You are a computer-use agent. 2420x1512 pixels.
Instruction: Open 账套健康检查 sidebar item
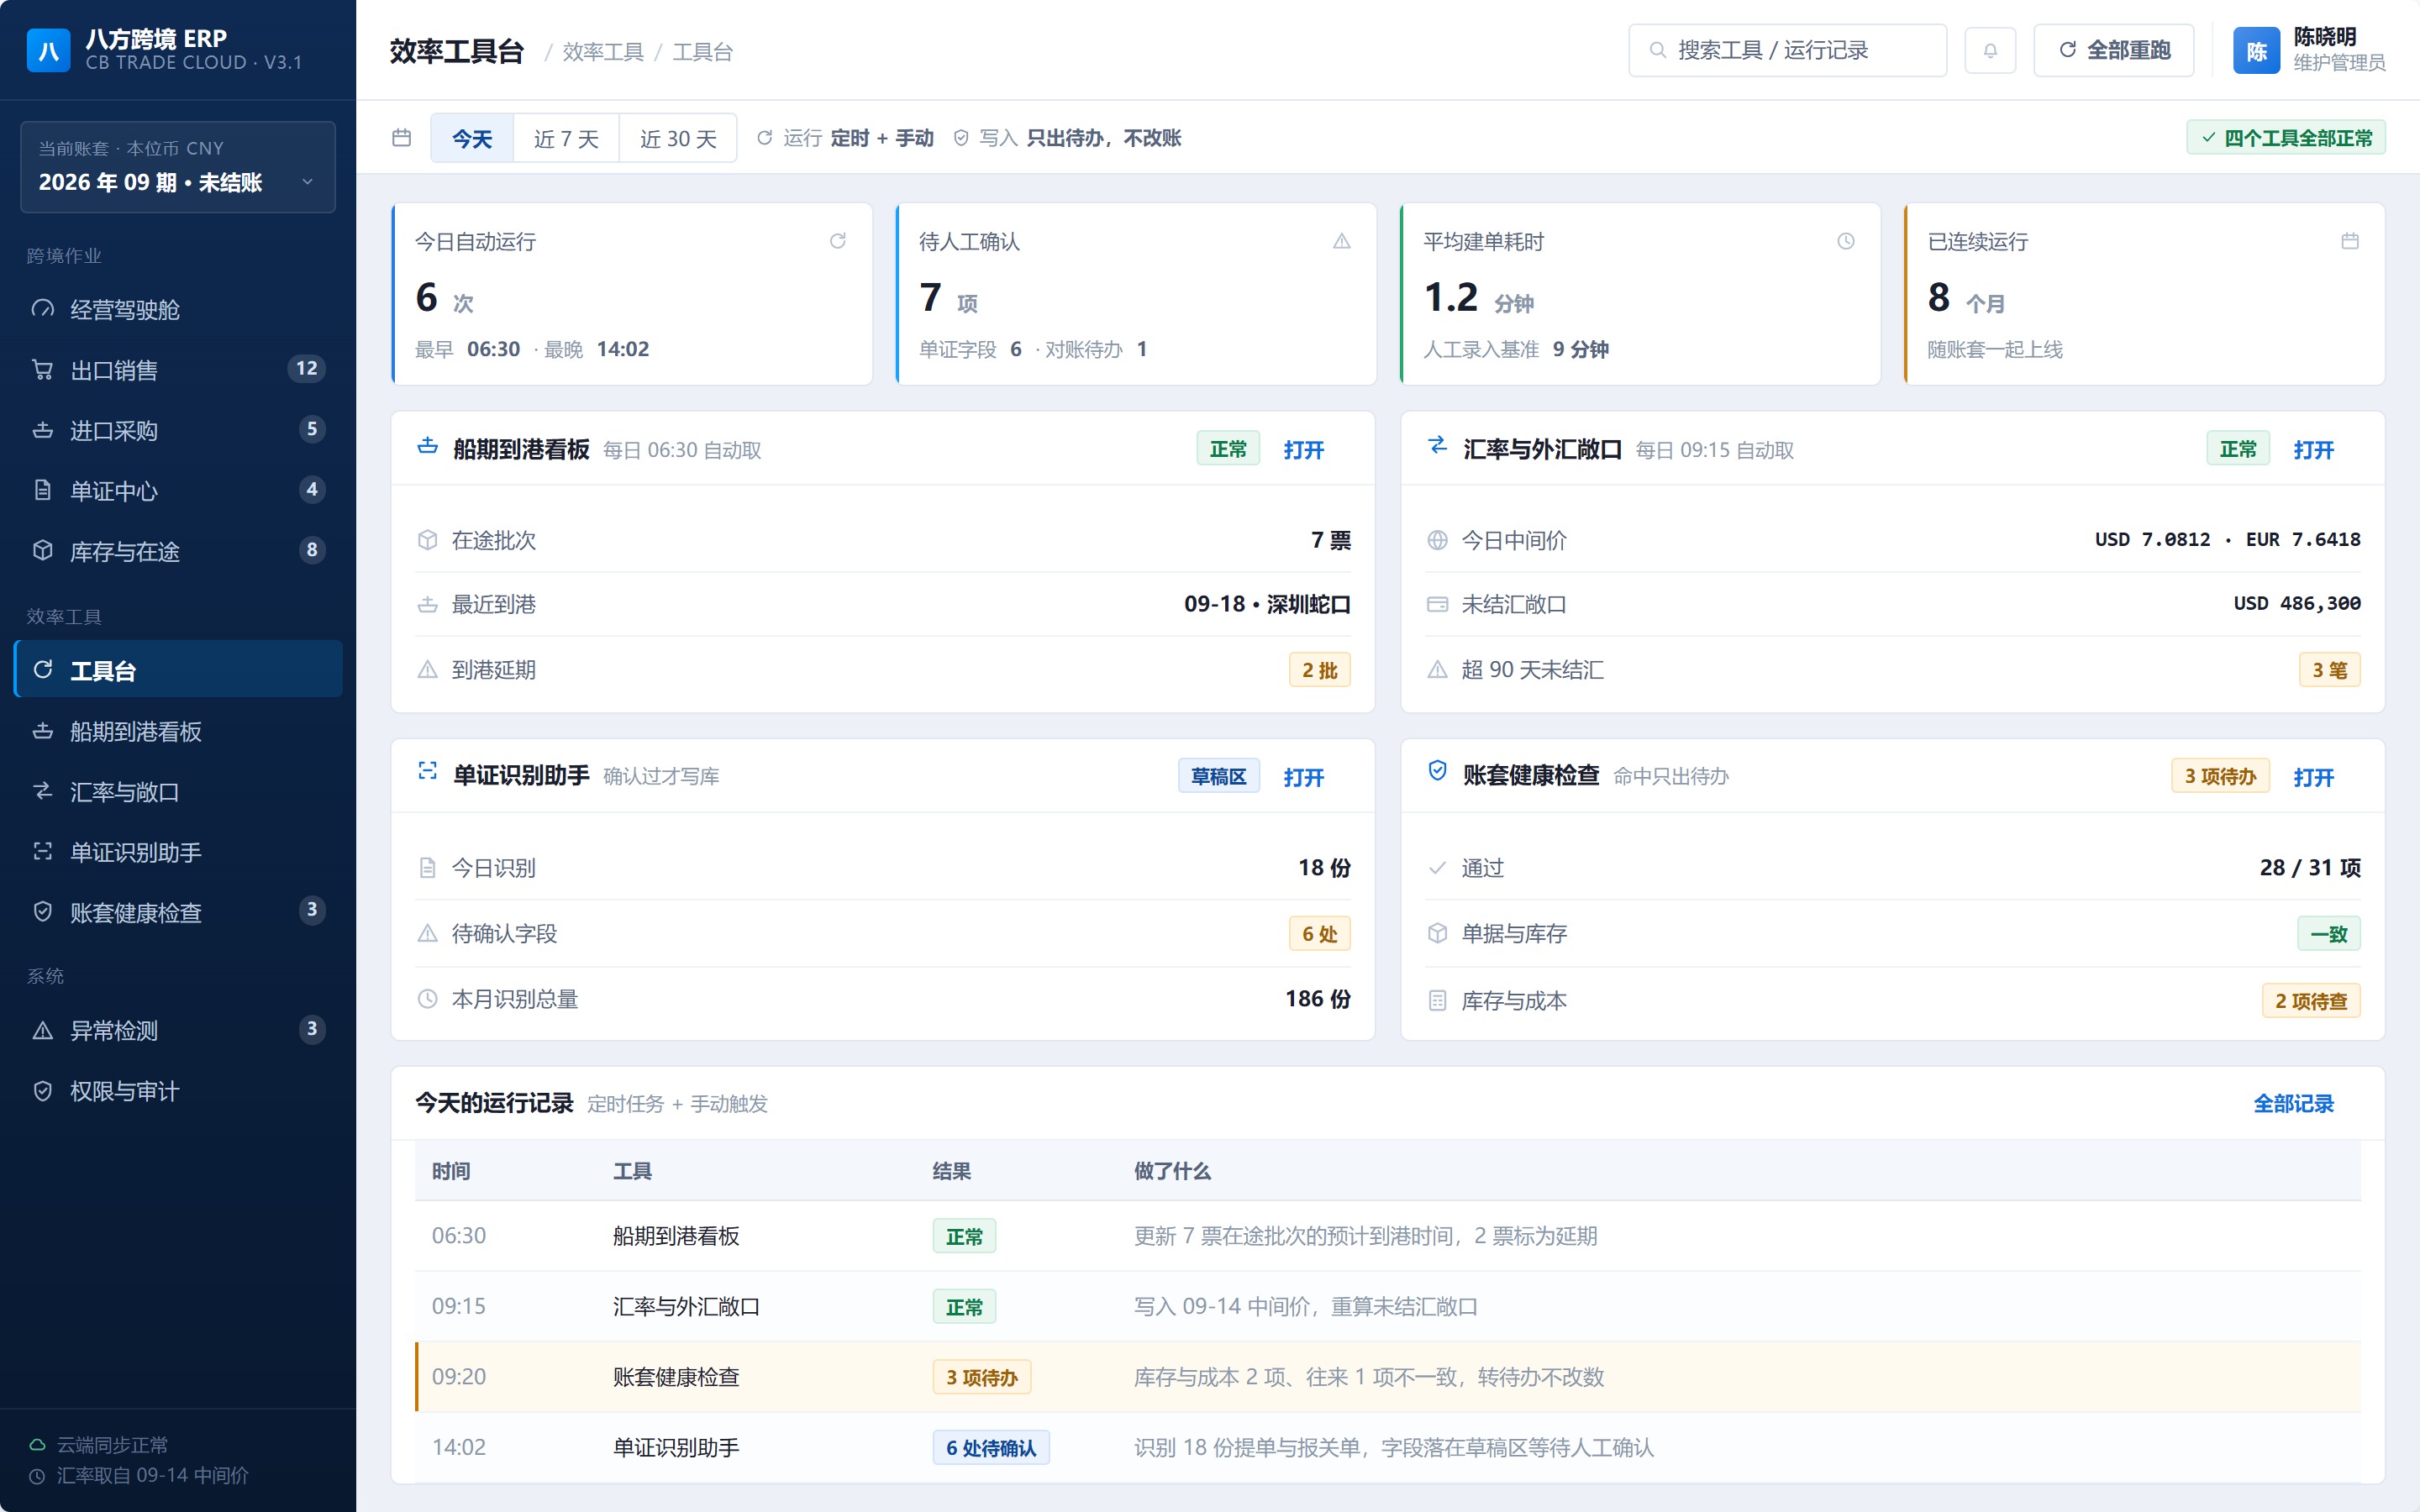[178, 912]
